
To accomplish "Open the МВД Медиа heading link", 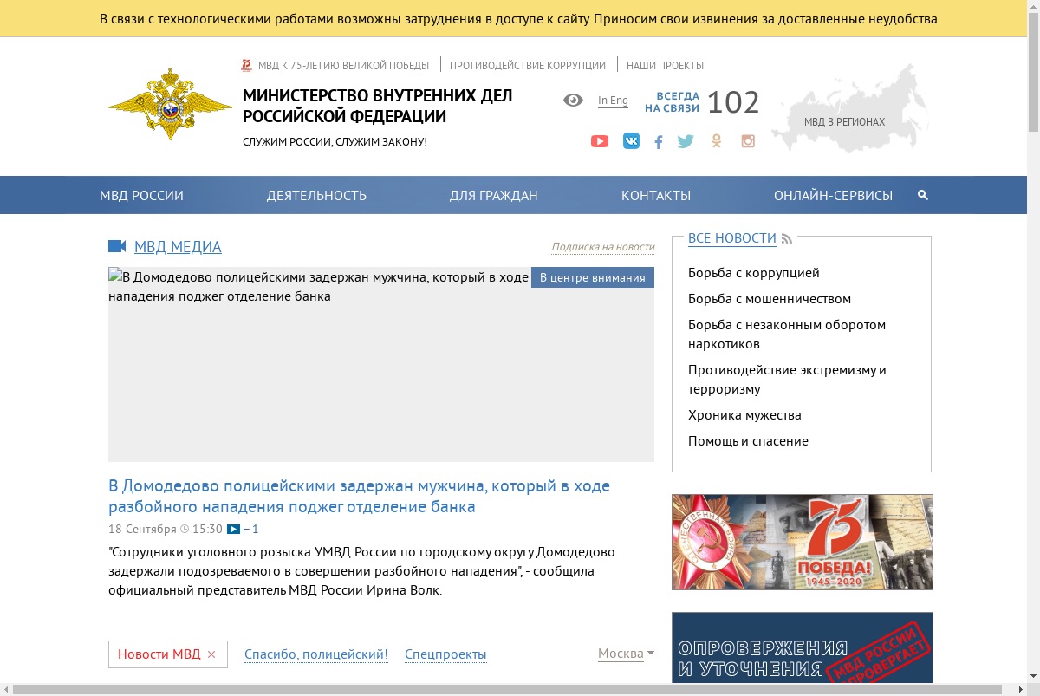I will click(x=178, y=247).
